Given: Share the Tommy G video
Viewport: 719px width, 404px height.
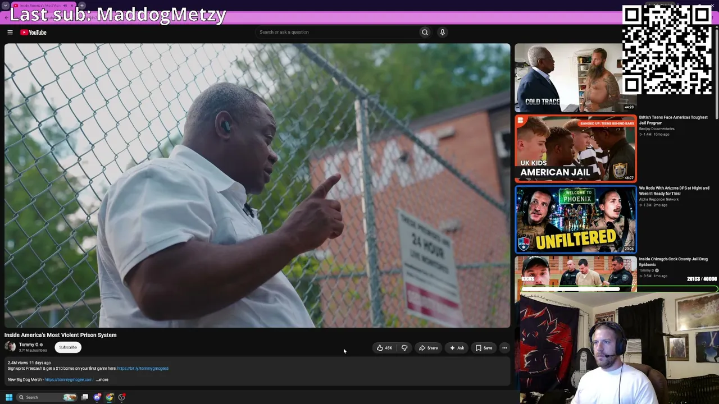Looking at the screenshot, I should (429, 348).
